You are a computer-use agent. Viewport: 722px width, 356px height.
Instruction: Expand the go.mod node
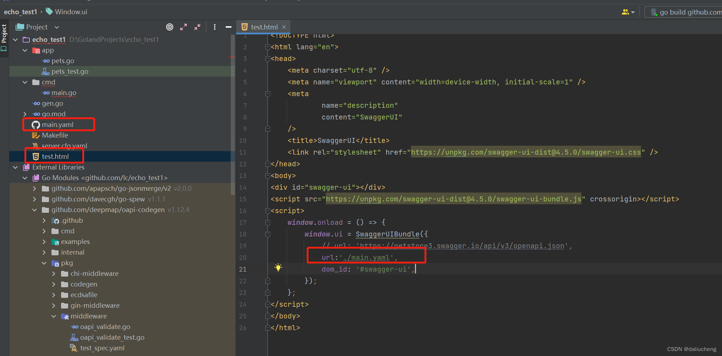(25, 114)
